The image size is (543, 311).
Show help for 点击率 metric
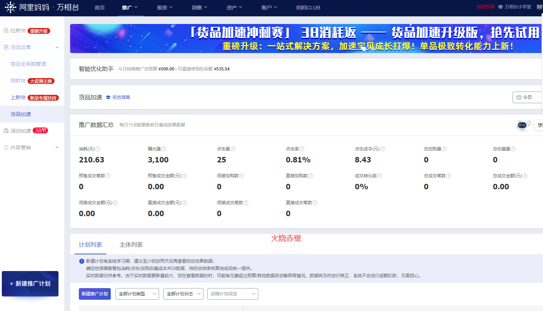[x=302, y=149]
